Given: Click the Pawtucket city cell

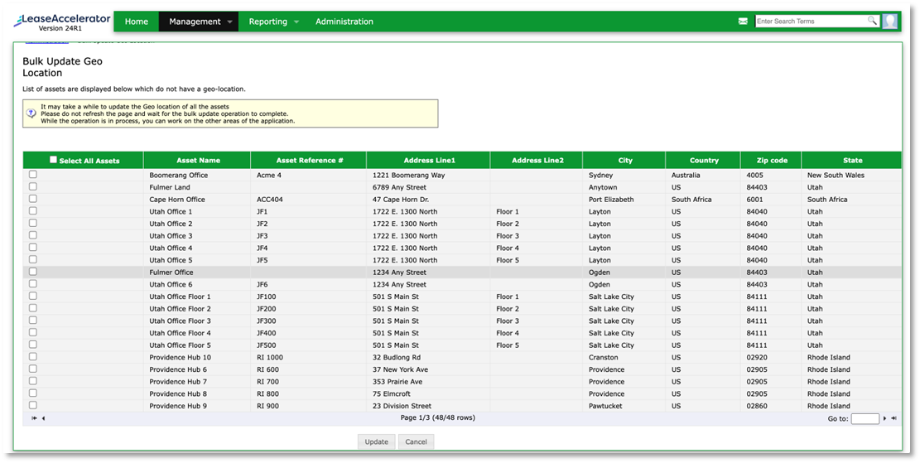Looking at the screenshot, I should coord(605,406).
